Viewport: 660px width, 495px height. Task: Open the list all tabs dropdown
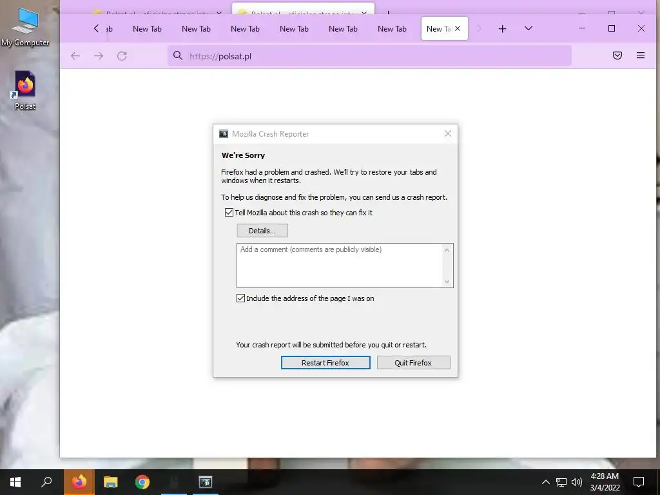pyautogui.click(x=529, y=28)
